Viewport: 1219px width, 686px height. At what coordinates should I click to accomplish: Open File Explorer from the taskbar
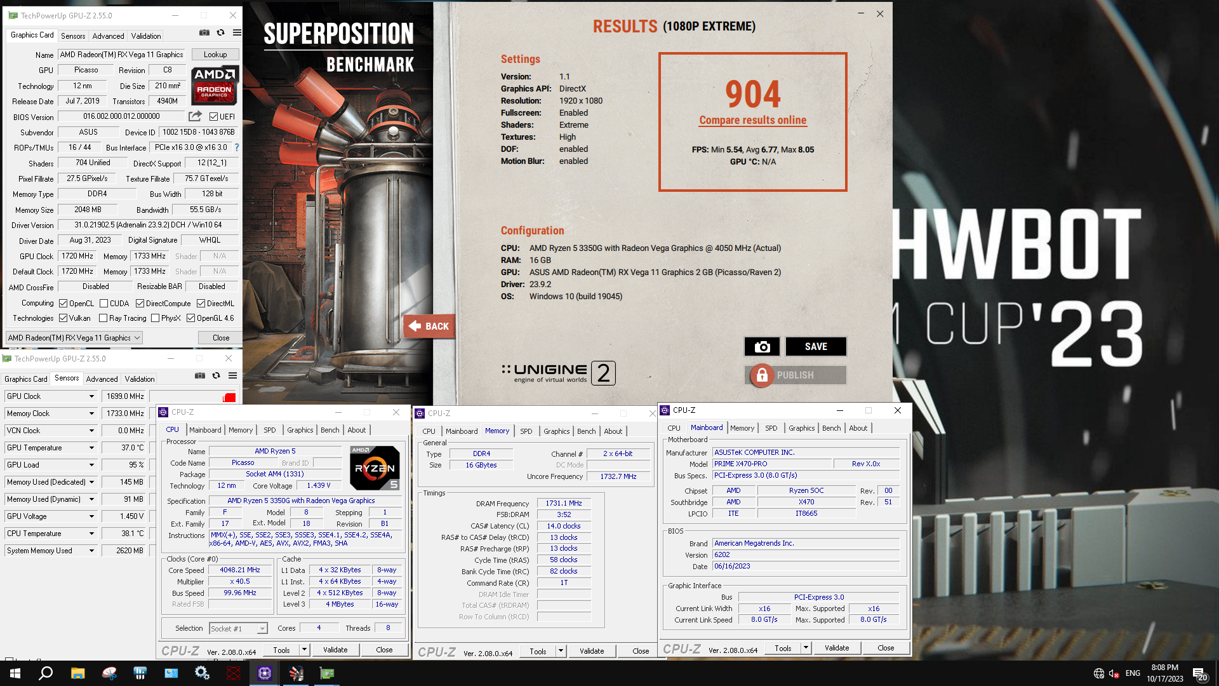(77, 673)
